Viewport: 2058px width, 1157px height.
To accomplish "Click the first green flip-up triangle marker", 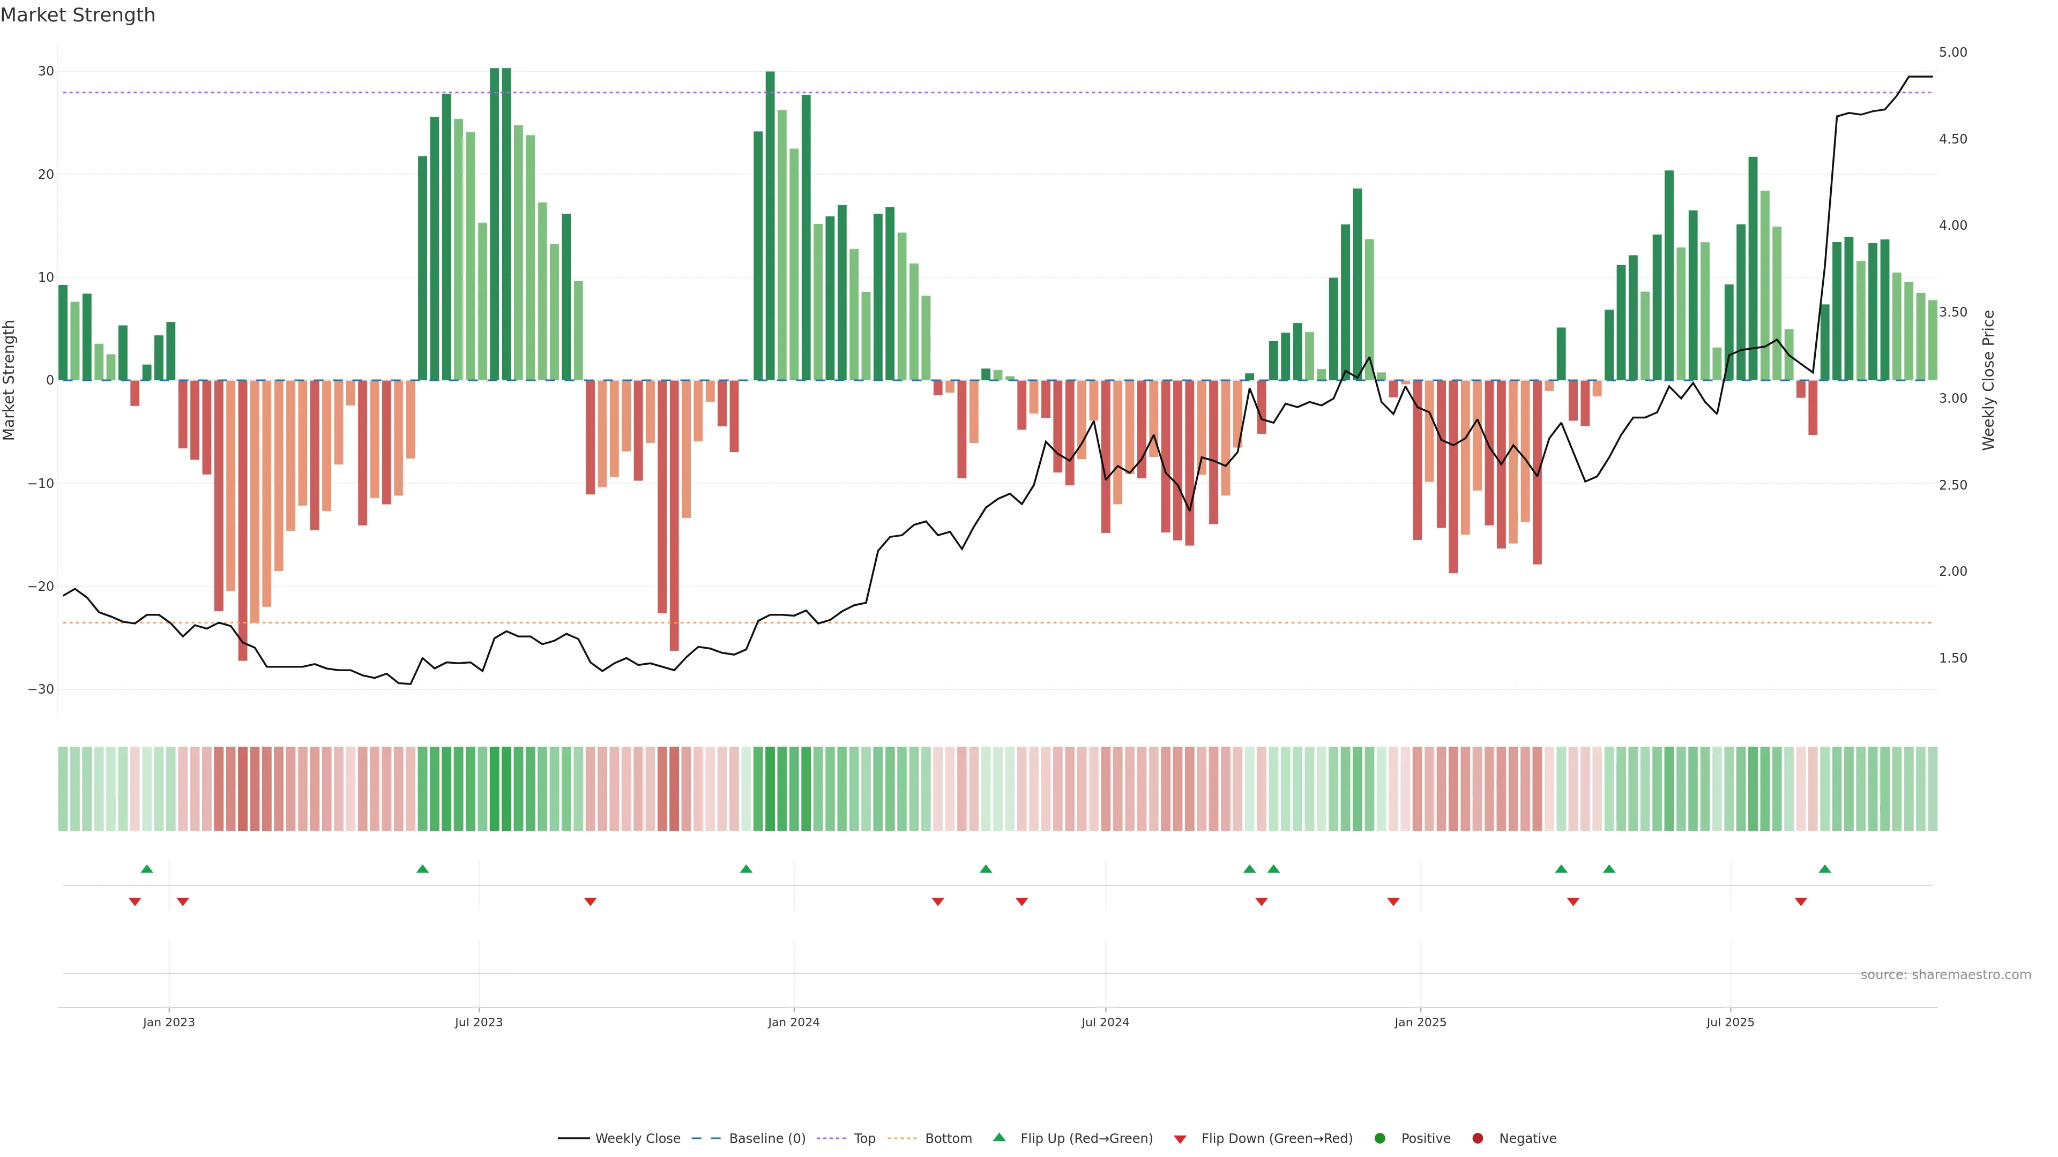I will [147, 869].
